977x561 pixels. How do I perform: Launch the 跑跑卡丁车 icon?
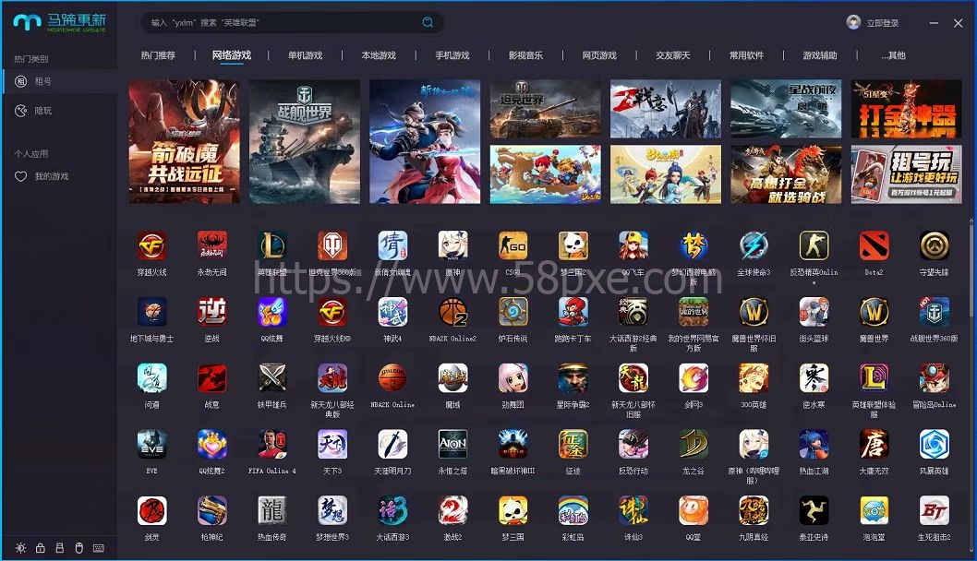pos(573,312)
